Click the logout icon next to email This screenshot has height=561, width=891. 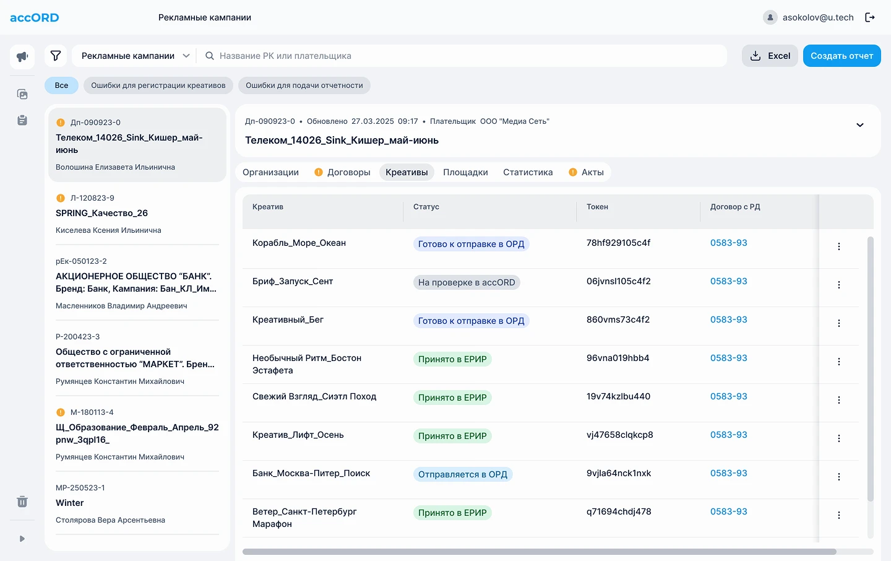pos(869,17)
